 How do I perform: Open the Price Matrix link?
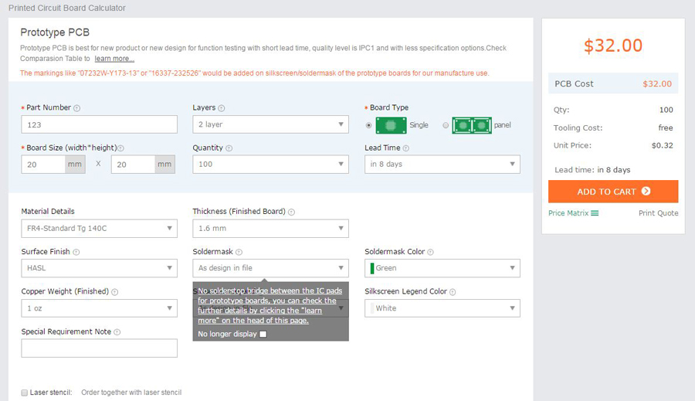pos(573,213)
